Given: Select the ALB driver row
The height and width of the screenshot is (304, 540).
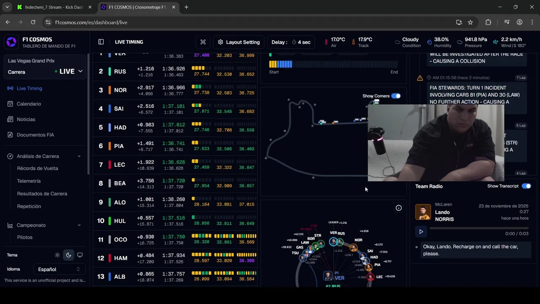Looking at the screenshot, I should 175,277.
